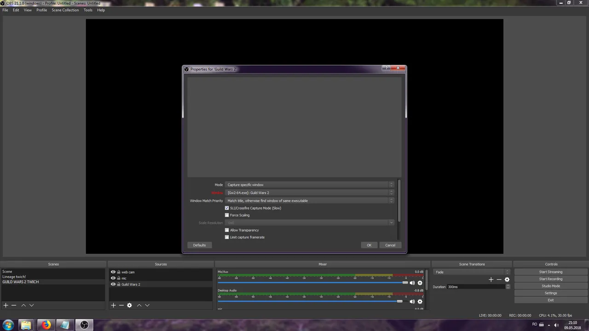Open the View menu
589x331 pixels.
(x=28, y=10)
